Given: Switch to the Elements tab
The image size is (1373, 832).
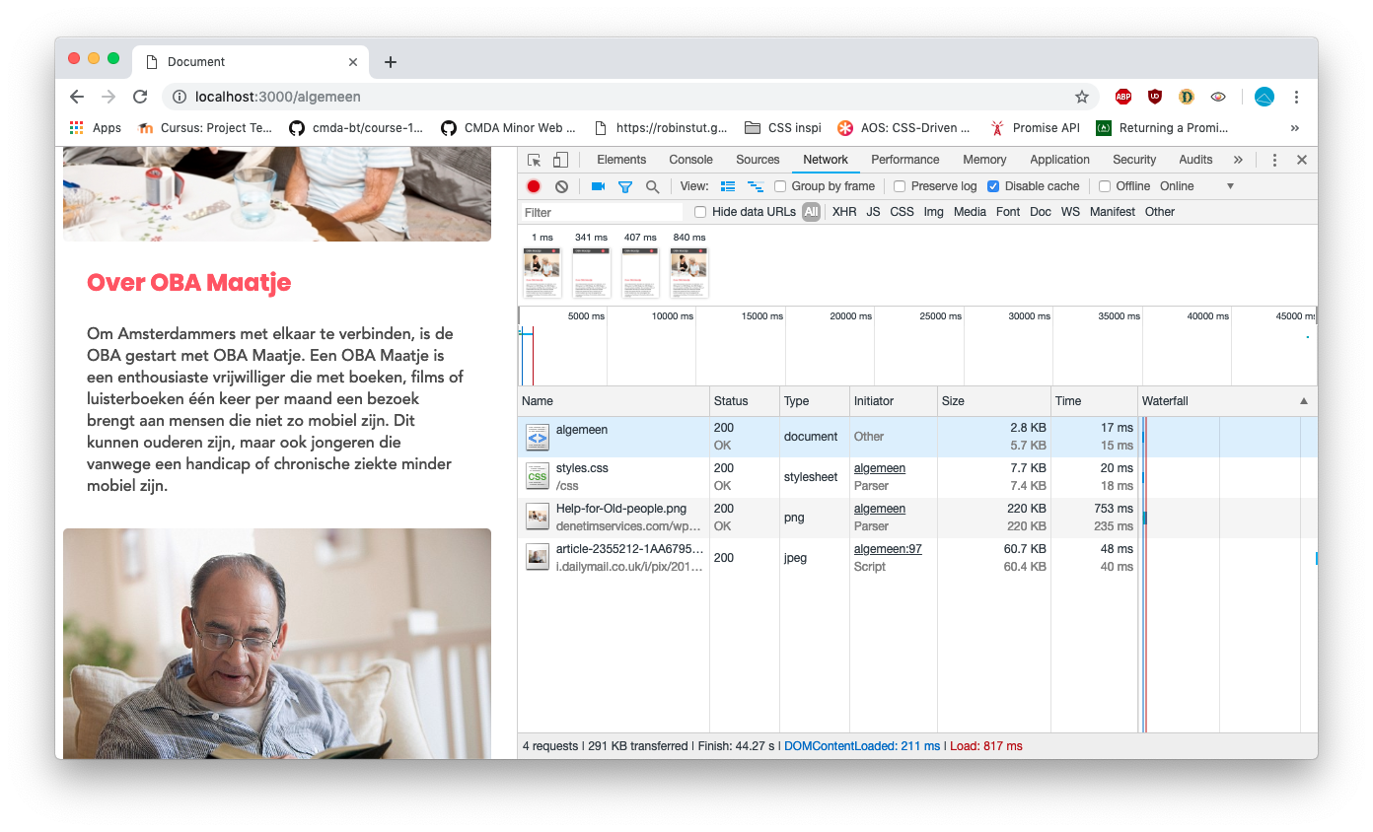Looking at the screenshot, I should click(621, 160).
